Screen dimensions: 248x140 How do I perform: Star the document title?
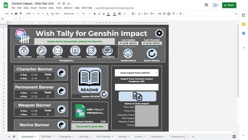[x=59, y=3]
